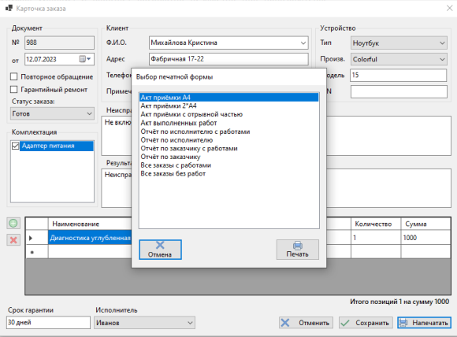Click the red delete row icon
Image resolution: width=457 pixels, height=337 pixels.
pos(13,240)
